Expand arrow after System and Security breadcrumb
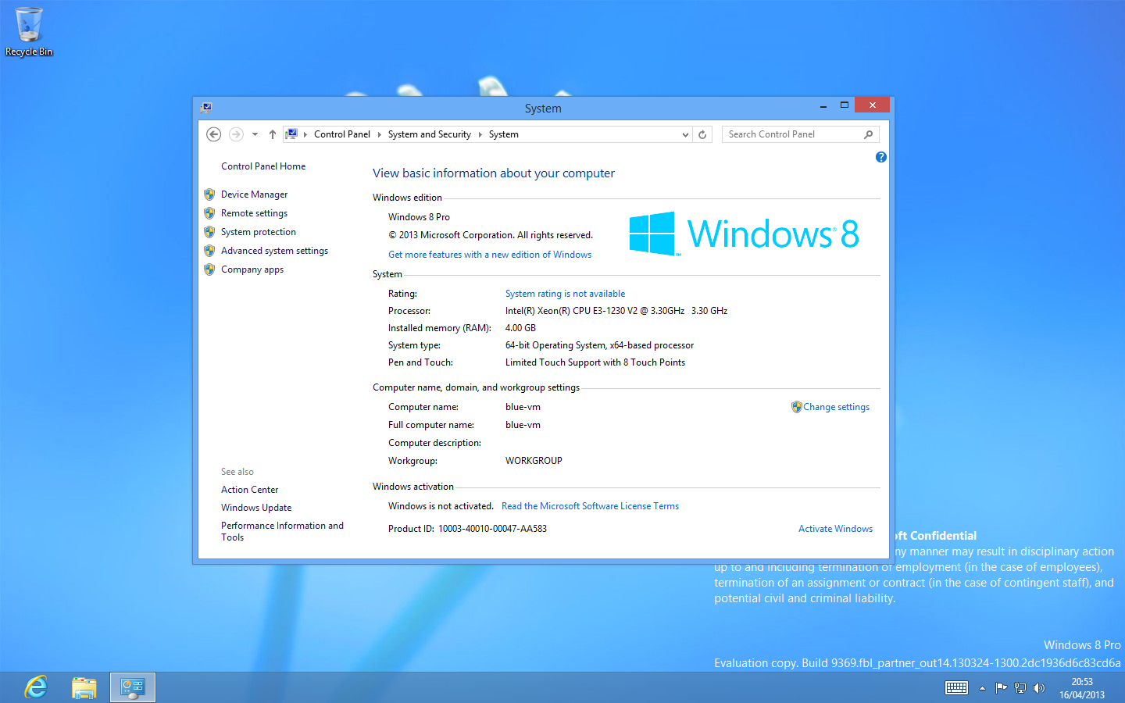Image resolution: width=1125 pixels, height=703 pixels. click(x=480, y=134)
